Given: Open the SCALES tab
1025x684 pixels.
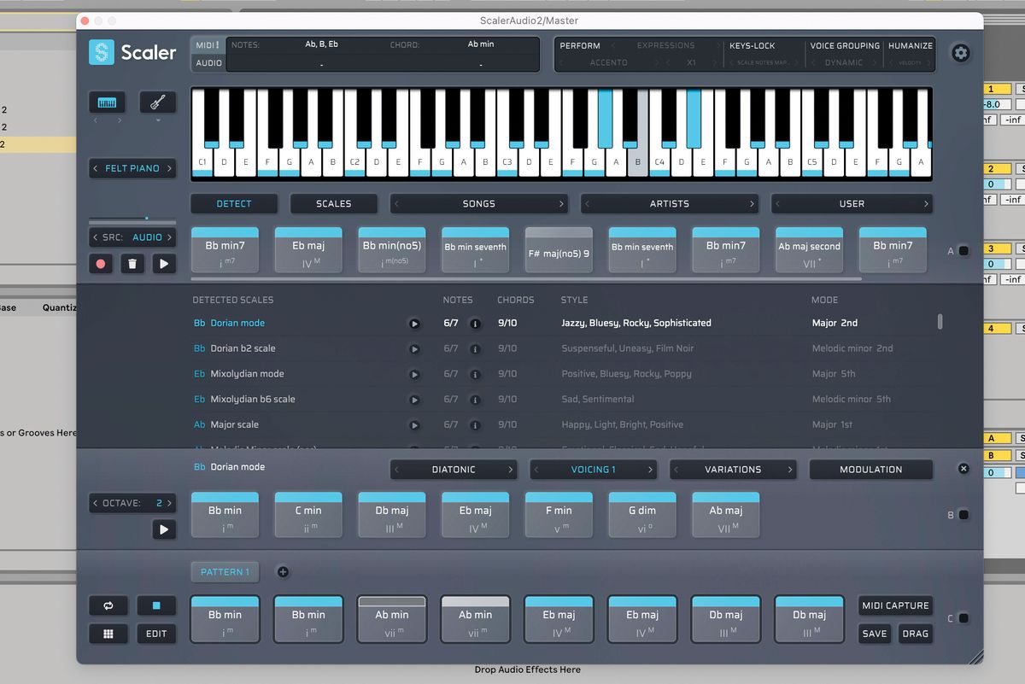Looking at the screenshot, I should click(333, 203).
